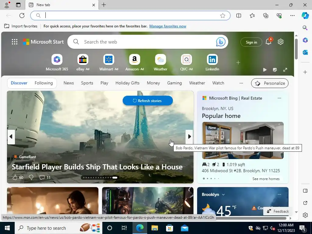Viewport: 312px width, 234px height.
Task: Open Microsoft 365 in the sidebar
Action: [305, 40]
